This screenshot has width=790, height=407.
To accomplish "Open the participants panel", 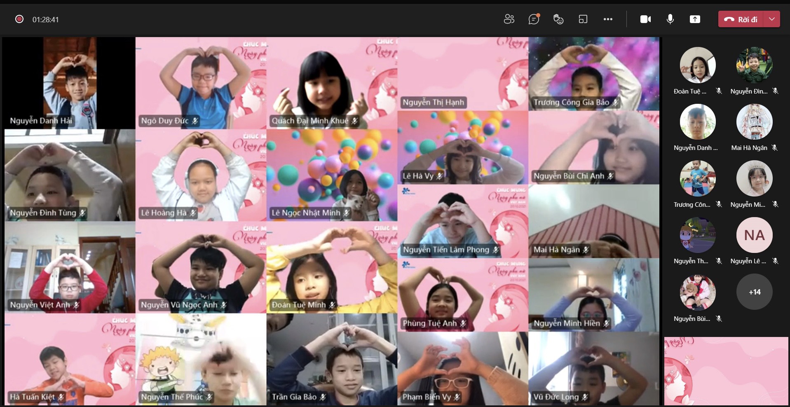I will click(x=509, y=19).
